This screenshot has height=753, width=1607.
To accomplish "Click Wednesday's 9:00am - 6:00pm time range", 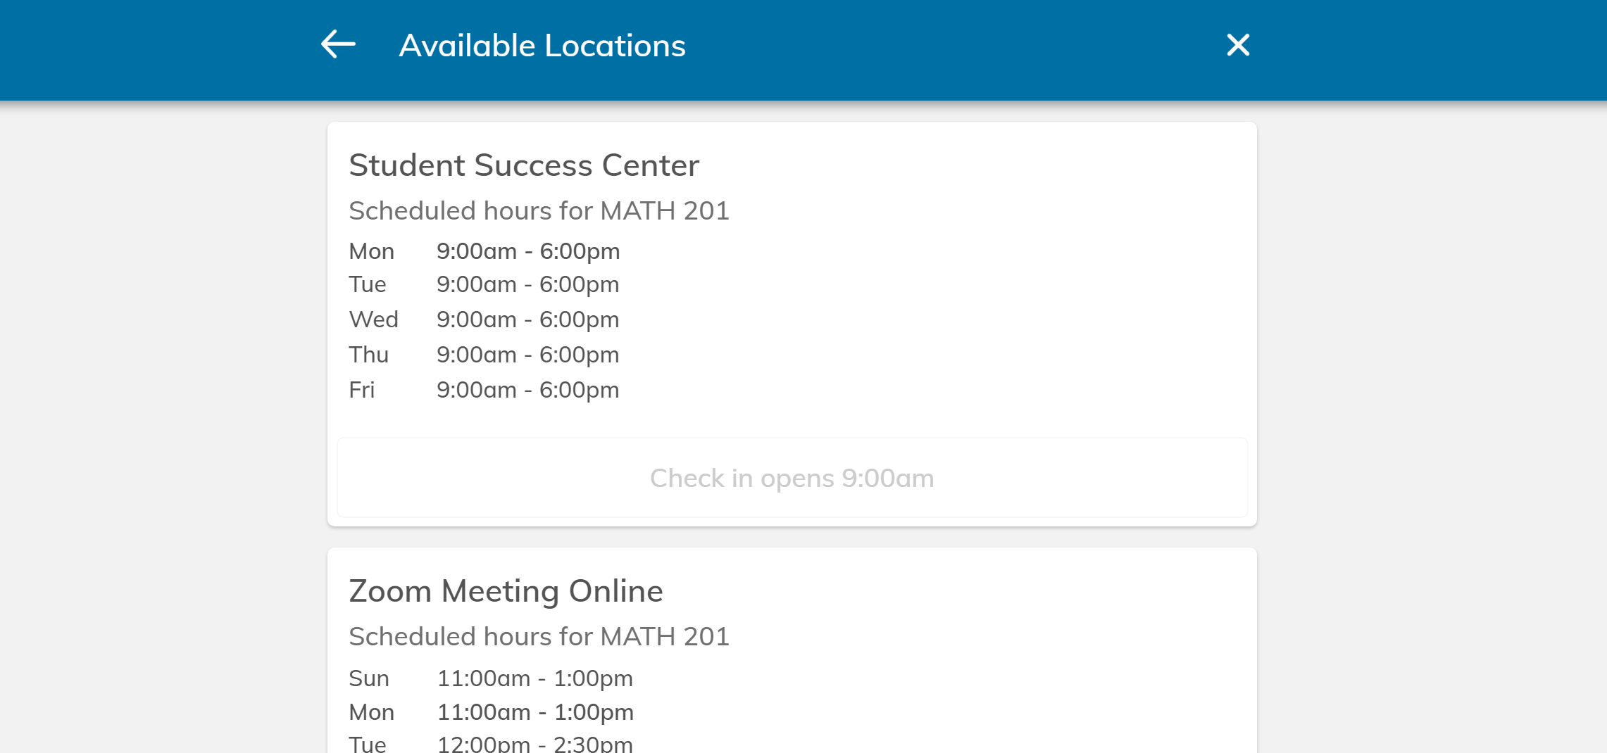I will coord(527,319).
